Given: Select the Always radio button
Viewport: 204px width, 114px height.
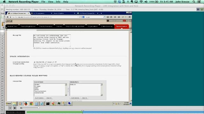Looking at the screenshot, I should point(46,62).
